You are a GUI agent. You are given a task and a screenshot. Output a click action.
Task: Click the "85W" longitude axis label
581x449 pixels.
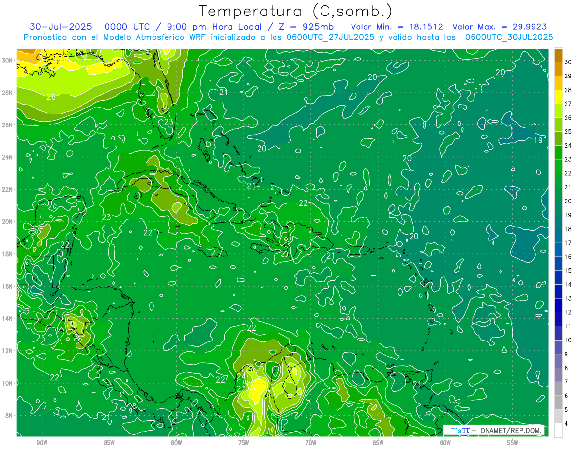(109, 443)
